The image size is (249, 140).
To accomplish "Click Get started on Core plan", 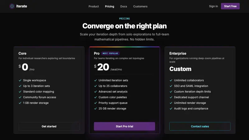I will tap(49, 126).
